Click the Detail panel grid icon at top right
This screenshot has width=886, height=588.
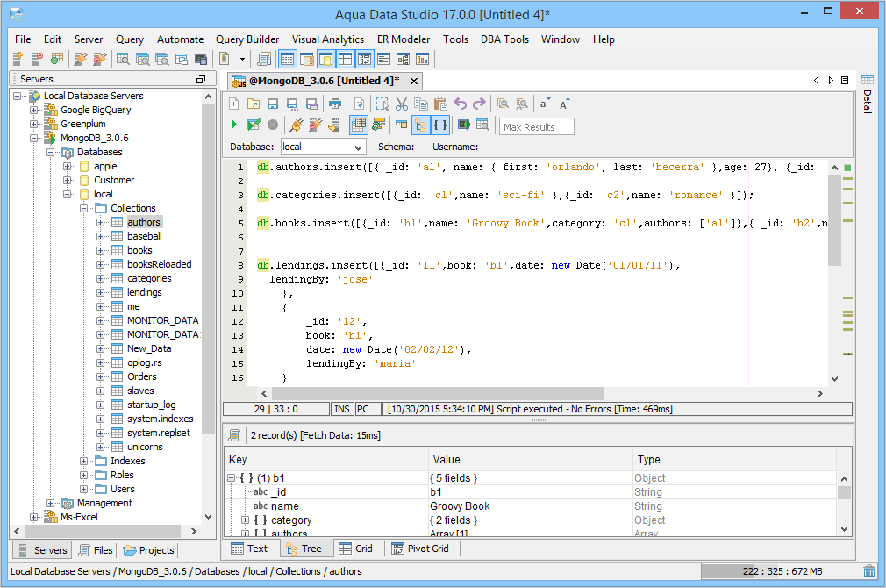[x=868, y=80]
